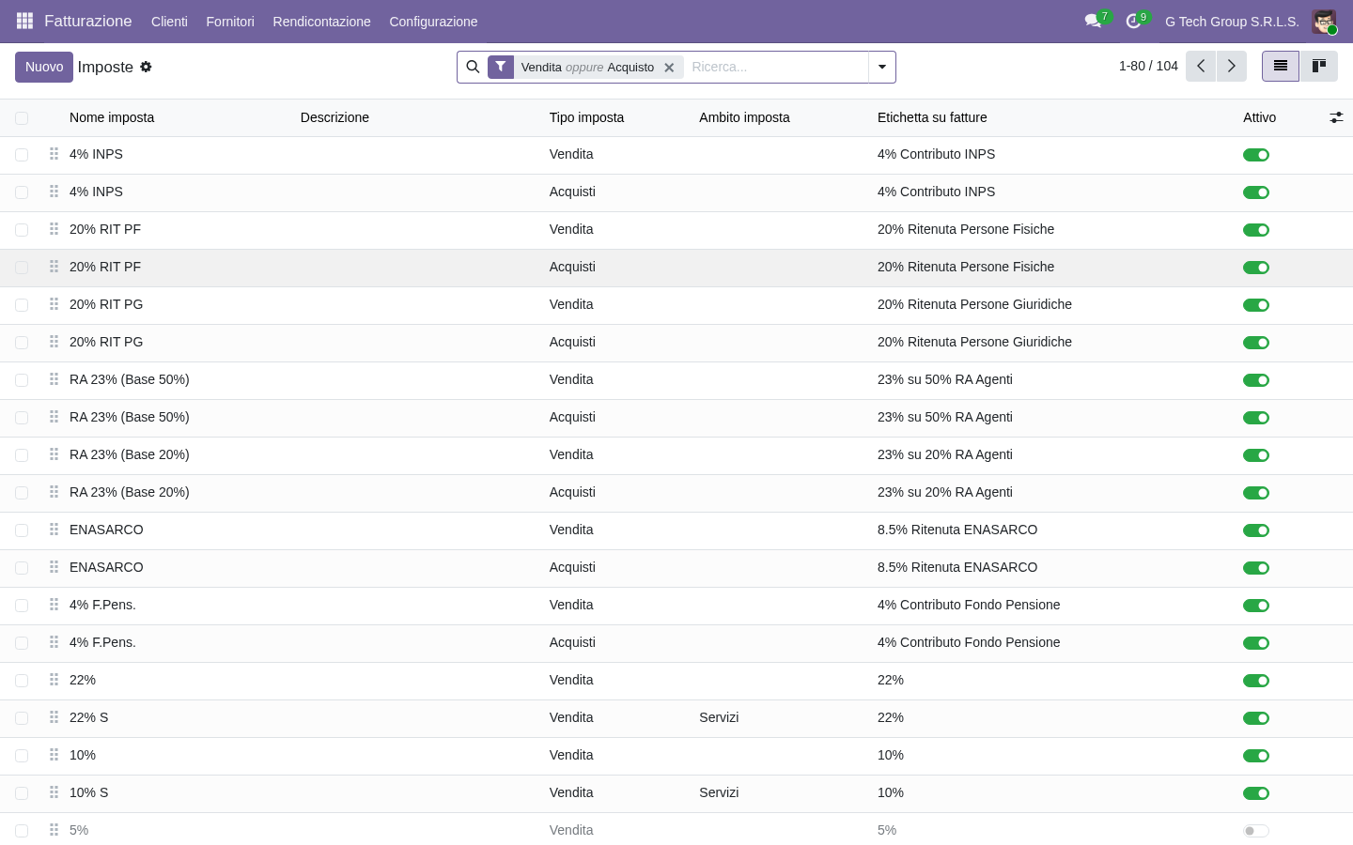
Task: Click the filter funnel icon
Action: (x=501, y=67)
